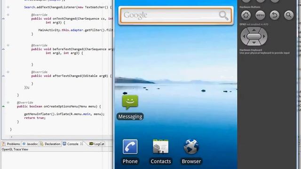Image resolution: width=301 pixels, height=169 pixels.
Task: Open the Phone app icon
Action: click(130, 146)
